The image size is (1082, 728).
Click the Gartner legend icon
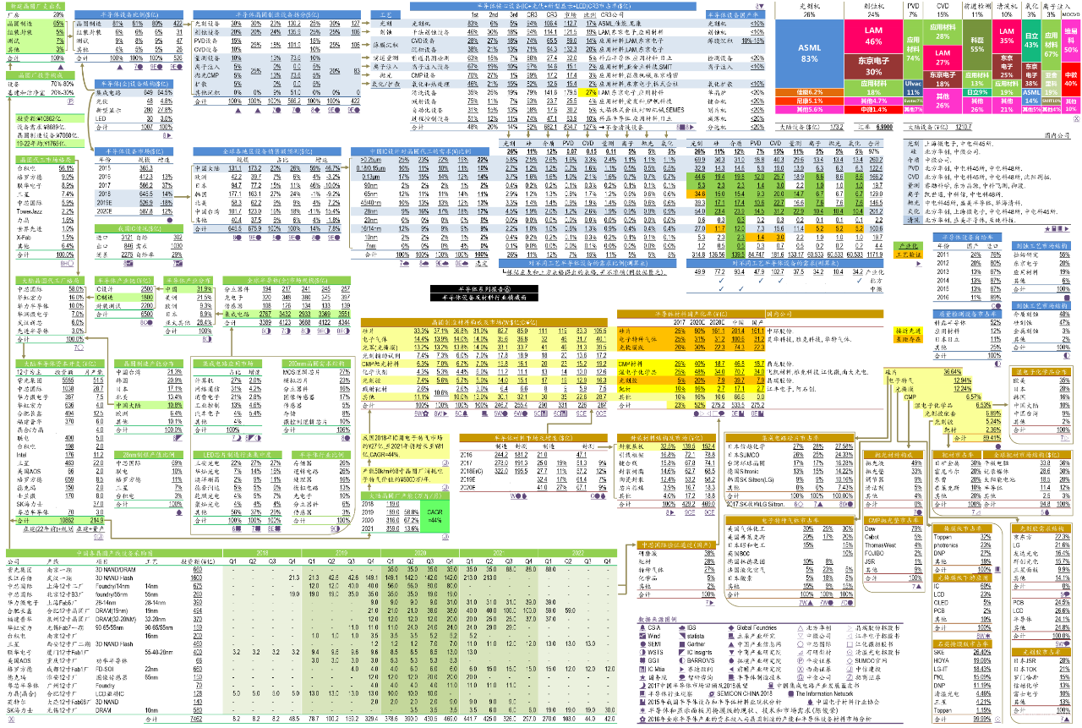coord(682,644)
